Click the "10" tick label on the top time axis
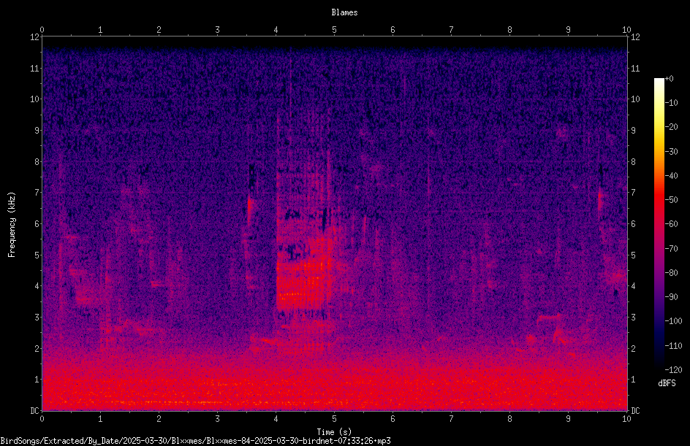Image resolution: width=690 pixels, height=446 pixels. pos(626,30)
